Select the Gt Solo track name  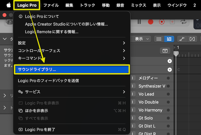click(146, 118)
